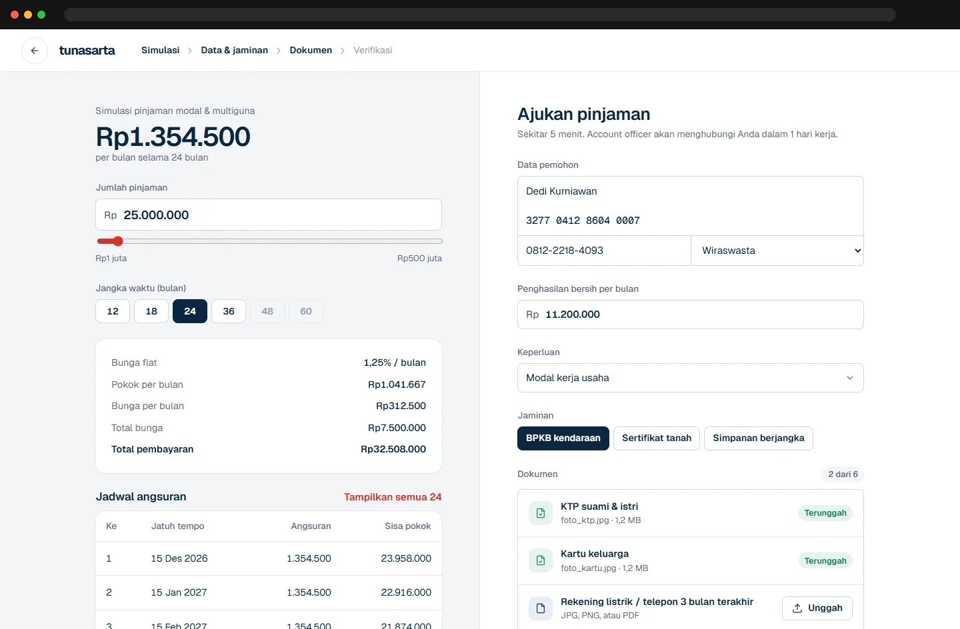Screen dimensions: 960x629
Task: Click the monthly payment amount Rp1.354.500 heading
Action: [173, 137]
